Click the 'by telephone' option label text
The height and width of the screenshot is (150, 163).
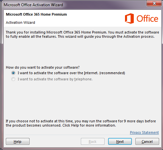(55, 79)
